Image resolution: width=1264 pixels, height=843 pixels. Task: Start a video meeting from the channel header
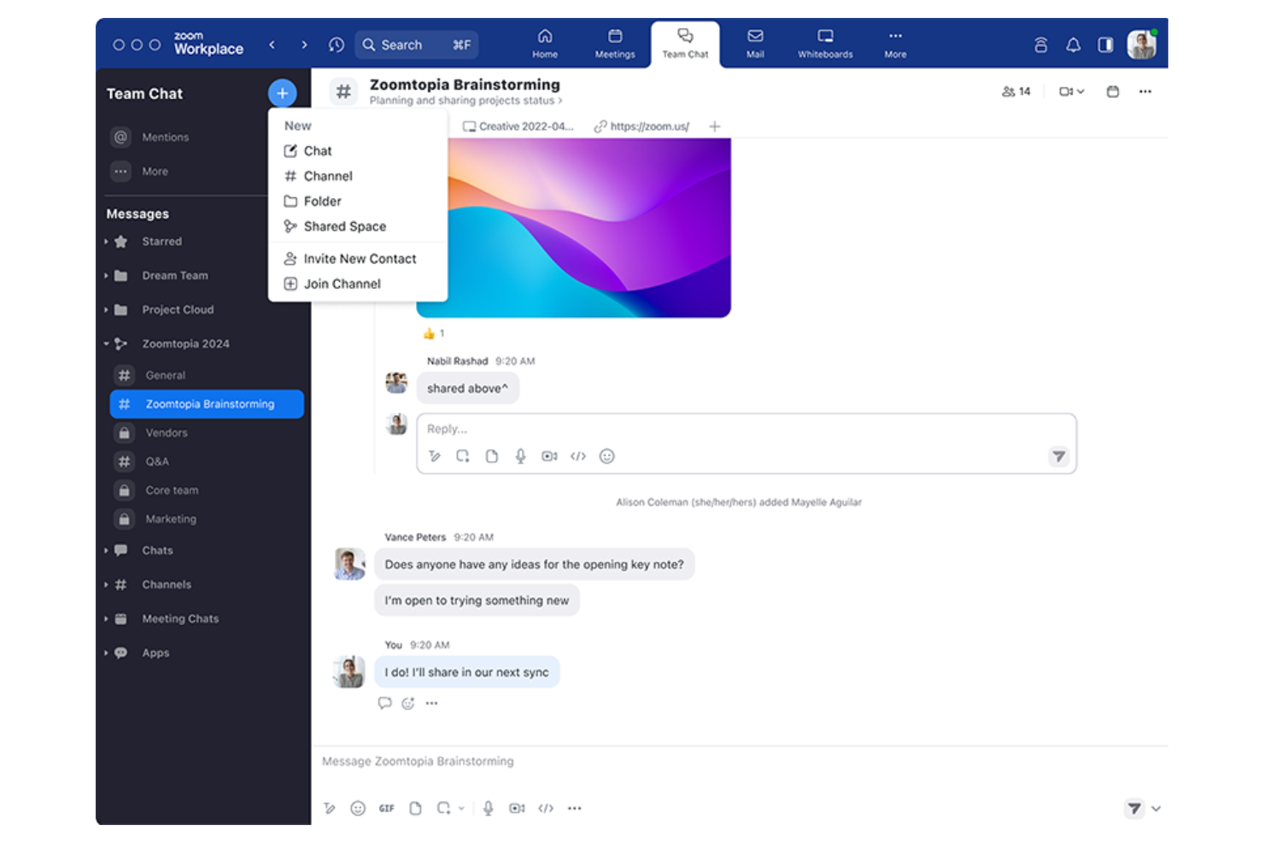tap(1067, 91)
